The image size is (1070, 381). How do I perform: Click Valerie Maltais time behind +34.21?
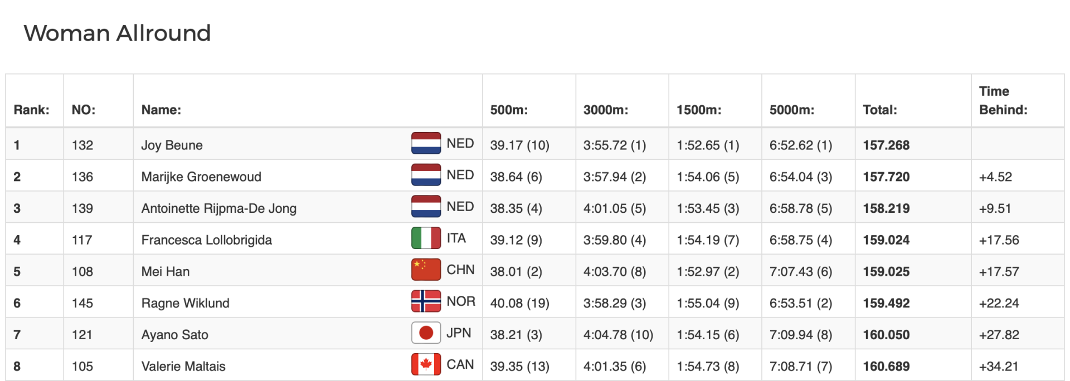pyautogui.click(x=999, y=367)
